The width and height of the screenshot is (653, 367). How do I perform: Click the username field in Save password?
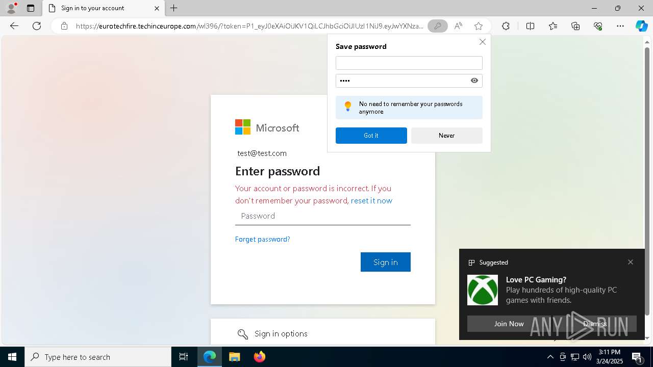coord(409,63)
